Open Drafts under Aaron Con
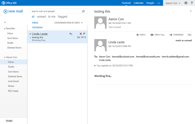This screenshot has height=124, width=195. [x=11, y=67]
